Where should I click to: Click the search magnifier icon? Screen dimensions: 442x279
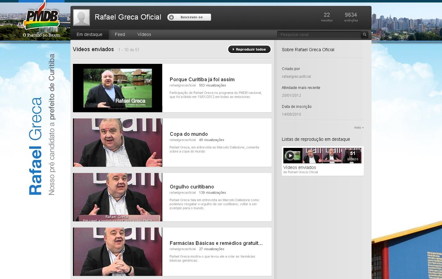pos(364,34)
